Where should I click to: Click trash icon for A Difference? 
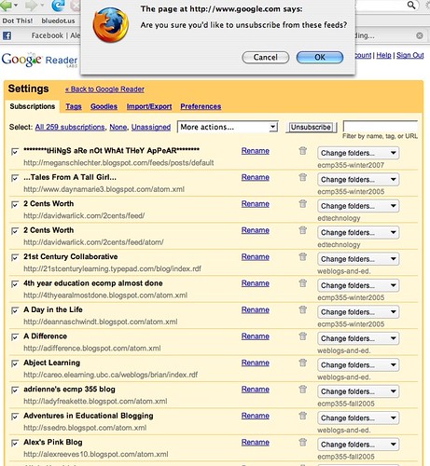302,336
